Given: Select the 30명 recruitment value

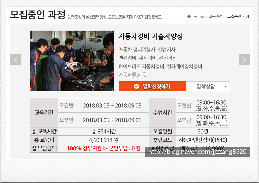Looking at the screenshot, I should 203,131.
